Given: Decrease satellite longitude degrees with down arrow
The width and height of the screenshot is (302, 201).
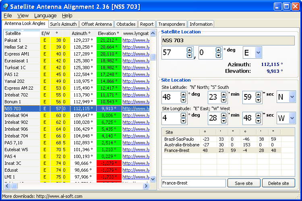Looking at the screenshot, I should pyautogui.click(x=190, y=55).
